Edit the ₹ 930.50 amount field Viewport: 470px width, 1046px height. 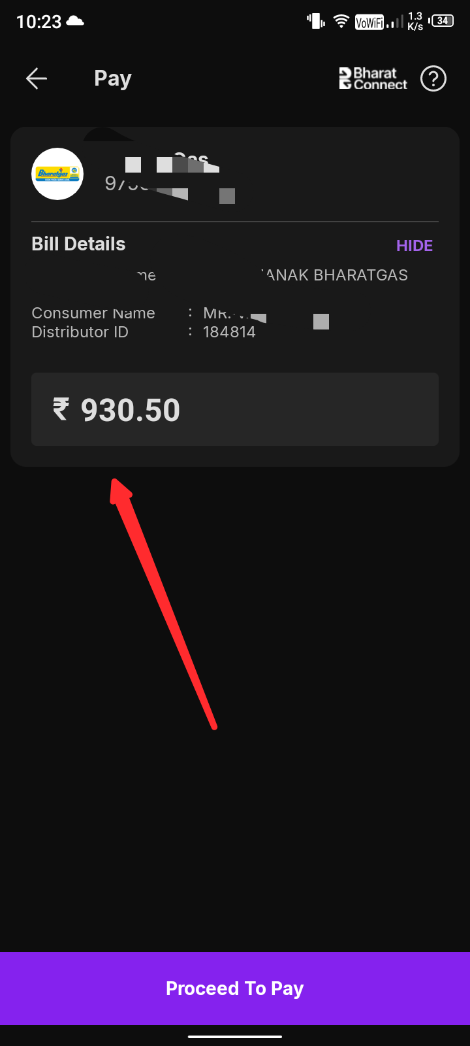235,409
